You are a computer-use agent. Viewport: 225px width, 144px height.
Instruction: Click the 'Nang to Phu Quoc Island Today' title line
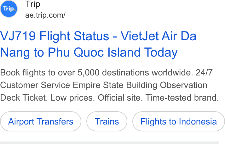point(89,53)
